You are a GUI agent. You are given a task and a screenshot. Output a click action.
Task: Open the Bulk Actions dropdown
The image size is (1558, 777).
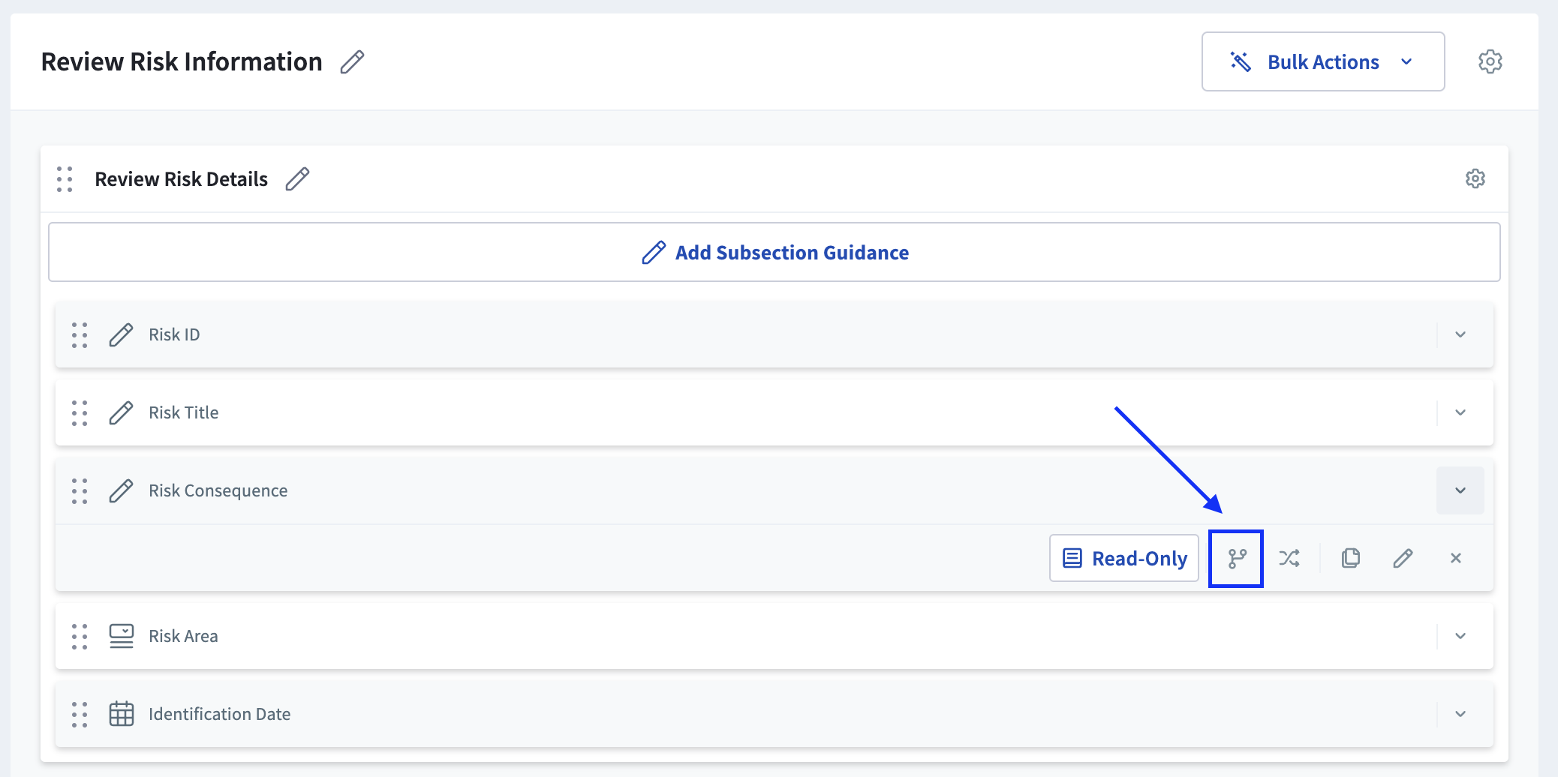coord(1323,61)
